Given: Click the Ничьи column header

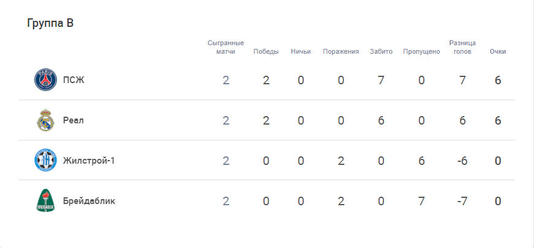Looking at the screenshot, I should point(301,52).
